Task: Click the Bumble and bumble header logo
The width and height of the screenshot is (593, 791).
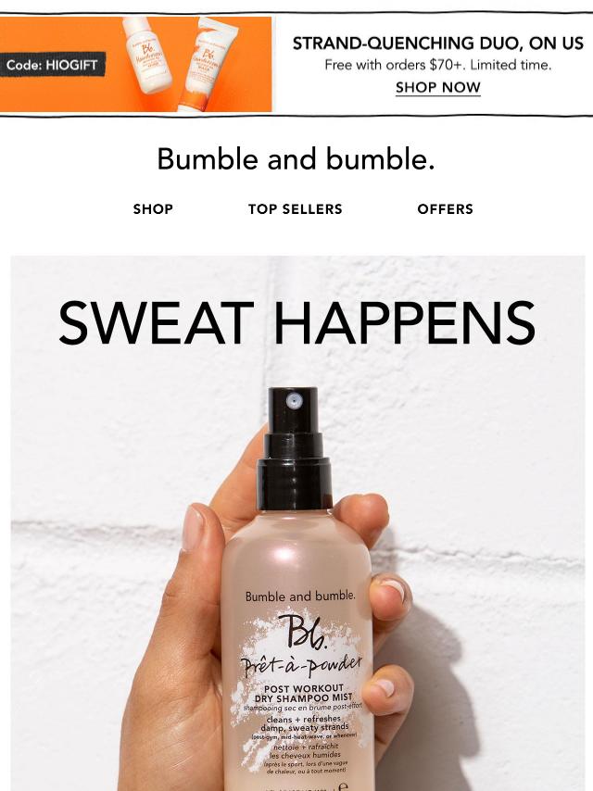Action: 296,159
